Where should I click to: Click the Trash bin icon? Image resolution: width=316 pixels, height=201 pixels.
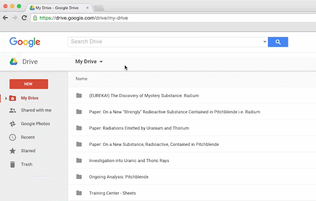[x=12, y=164]
